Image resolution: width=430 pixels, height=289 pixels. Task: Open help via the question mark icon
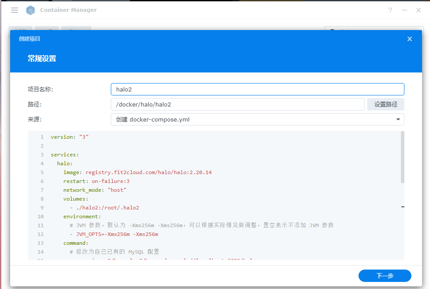[390, 10]
